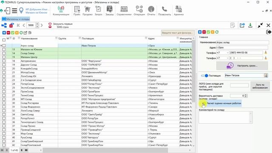Click the Настроить сроки button
Image resolution: width=272 pixels, height=153 pixels.
(242, 66)
